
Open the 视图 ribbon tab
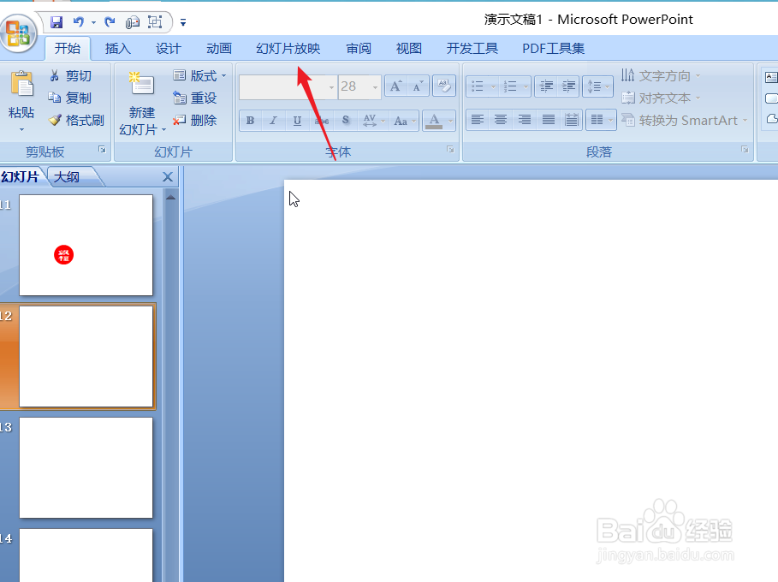(409, 49)
